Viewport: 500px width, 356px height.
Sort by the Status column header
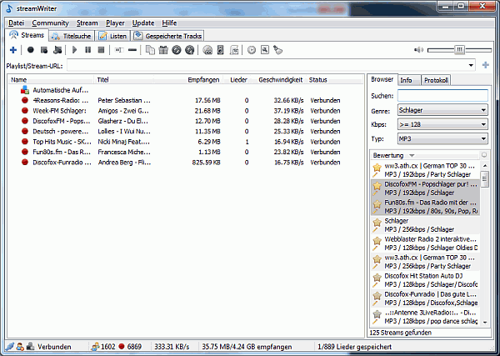tap(334, 80)
